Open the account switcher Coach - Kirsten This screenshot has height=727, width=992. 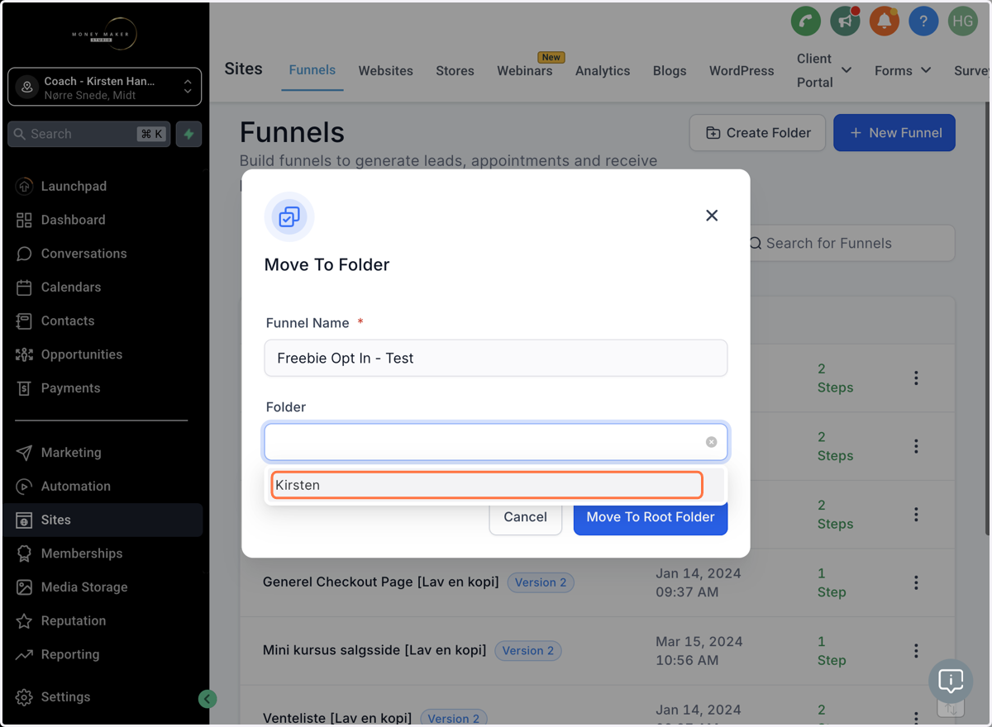pos(105,88)
